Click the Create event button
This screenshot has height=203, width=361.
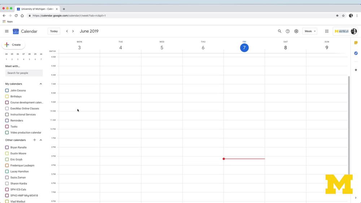(13, 45)
